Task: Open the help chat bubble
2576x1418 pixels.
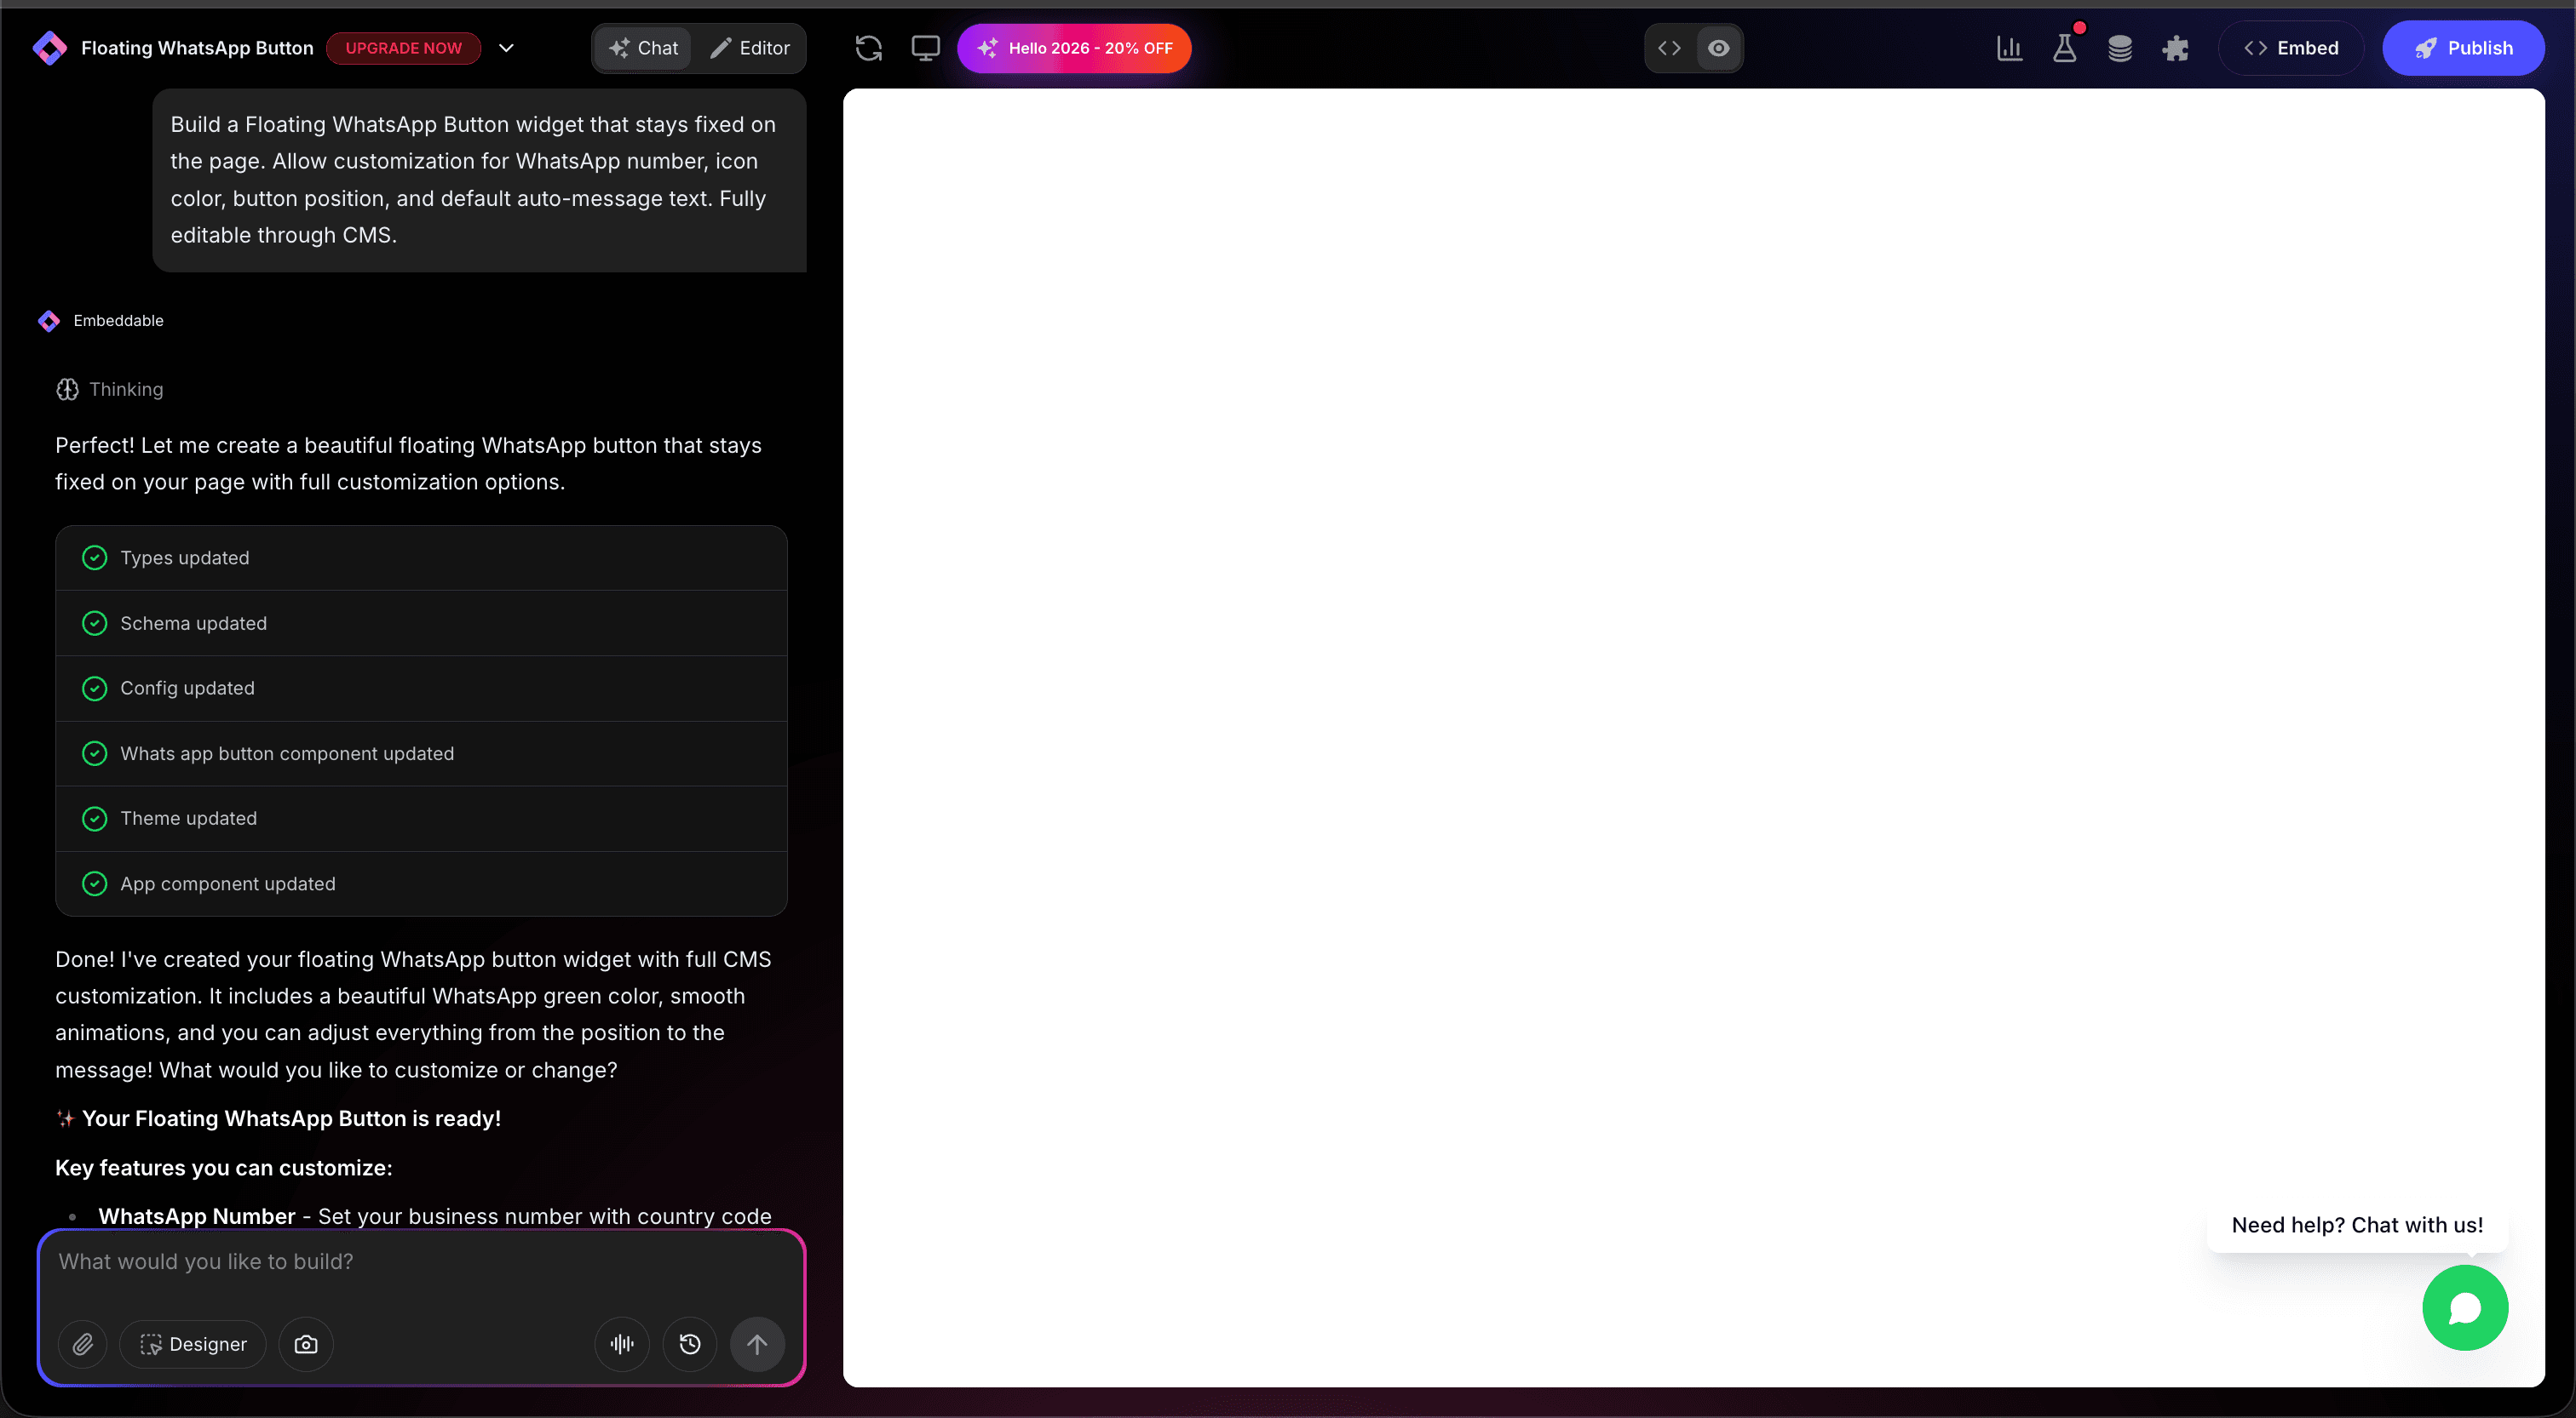Action: pos(2464,1308)
